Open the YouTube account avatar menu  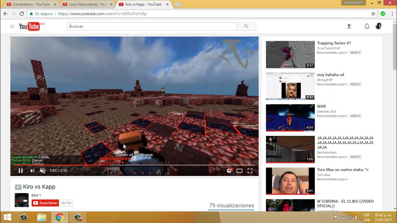pos(378,26)
